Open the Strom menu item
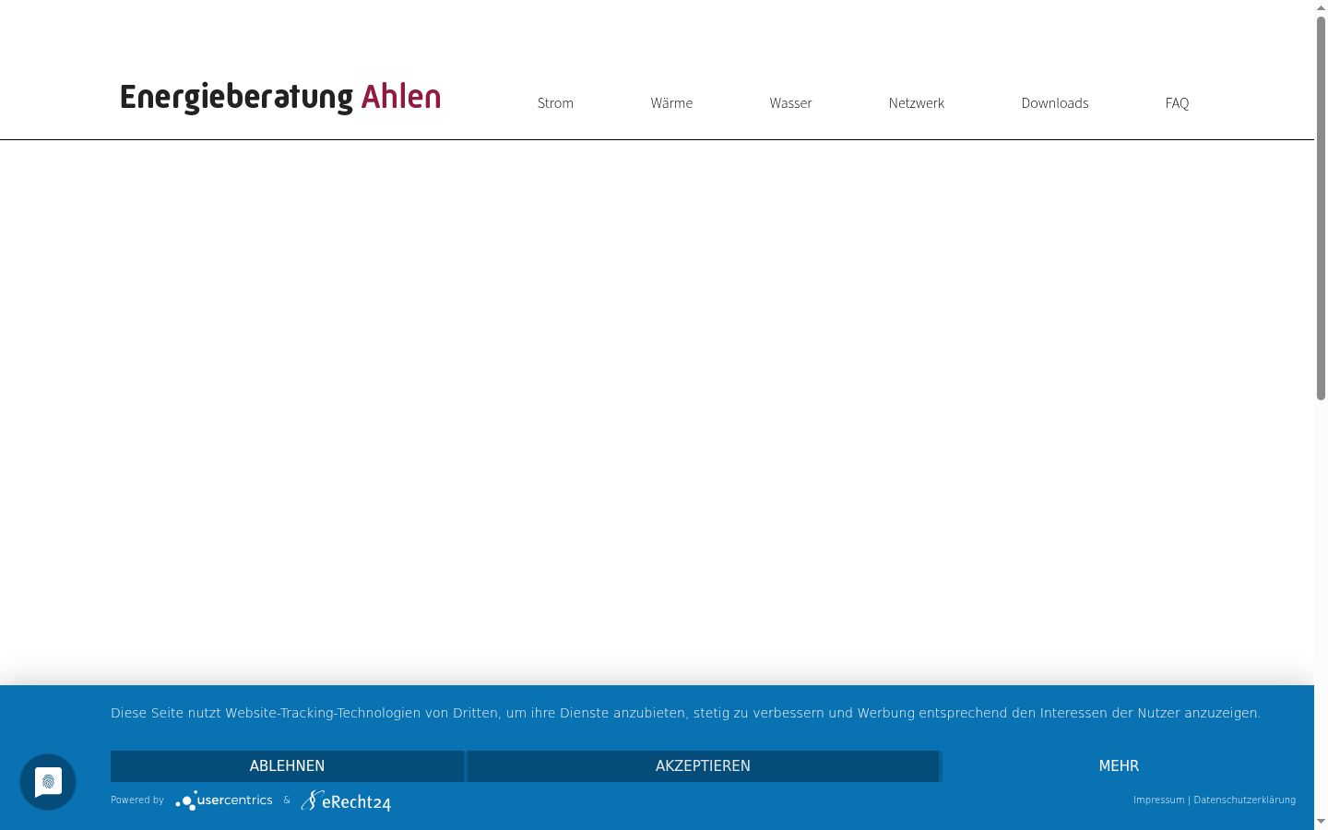Image resolution: width=1328 pixels, height=830 pixels. coord(555,103)
